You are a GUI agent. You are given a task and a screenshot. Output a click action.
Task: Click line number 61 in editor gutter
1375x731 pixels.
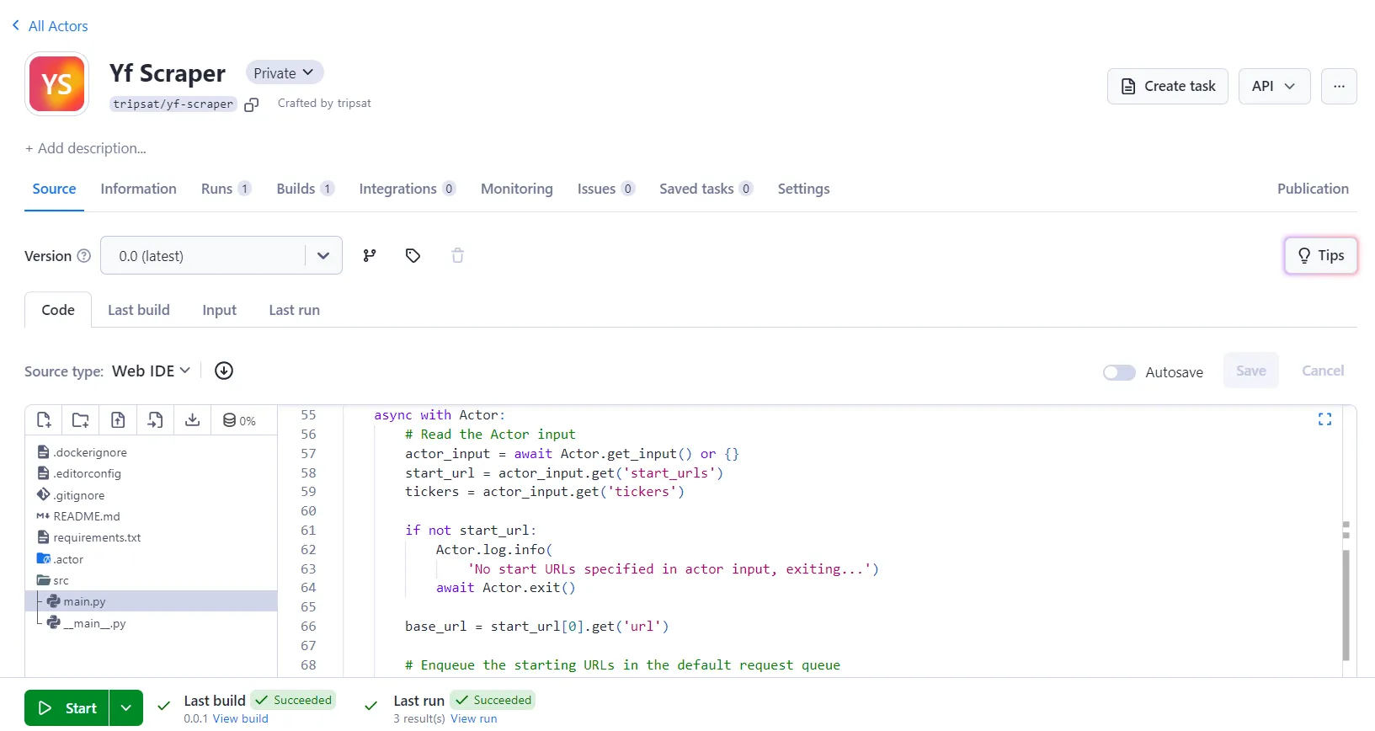coord(308,530)
